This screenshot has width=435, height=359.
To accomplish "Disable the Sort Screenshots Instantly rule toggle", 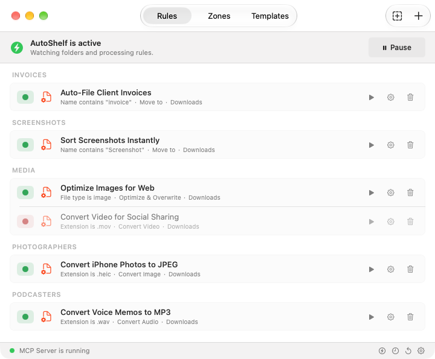I will 25,145.
